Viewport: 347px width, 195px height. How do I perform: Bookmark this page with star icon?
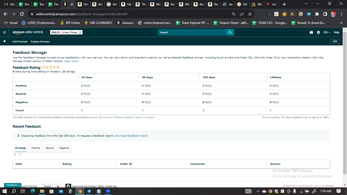[250, 14]
